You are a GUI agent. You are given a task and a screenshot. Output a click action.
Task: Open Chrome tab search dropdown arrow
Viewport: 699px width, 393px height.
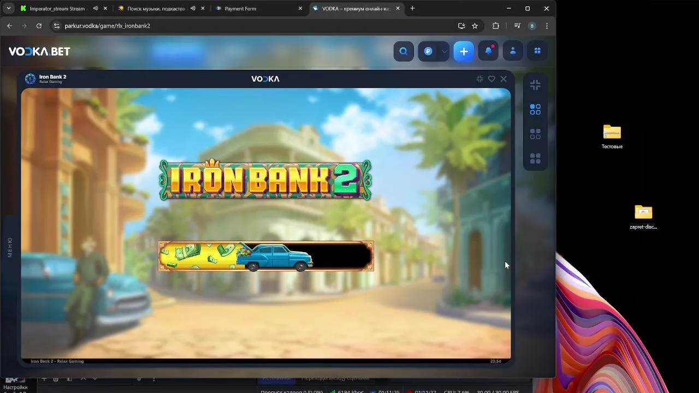coord(9,9)
